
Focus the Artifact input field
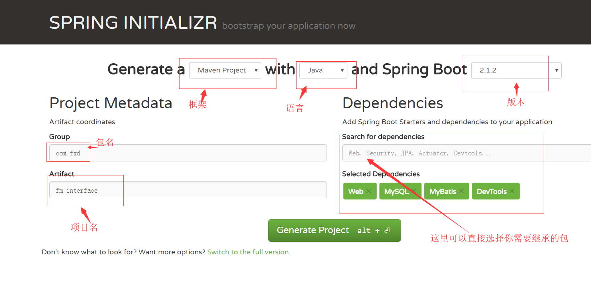tap(188, 190)
